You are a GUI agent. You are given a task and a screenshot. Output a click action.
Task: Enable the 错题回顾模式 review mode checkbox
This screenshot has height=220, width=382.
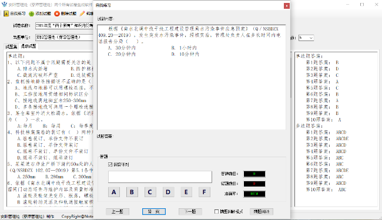(216, 211)
